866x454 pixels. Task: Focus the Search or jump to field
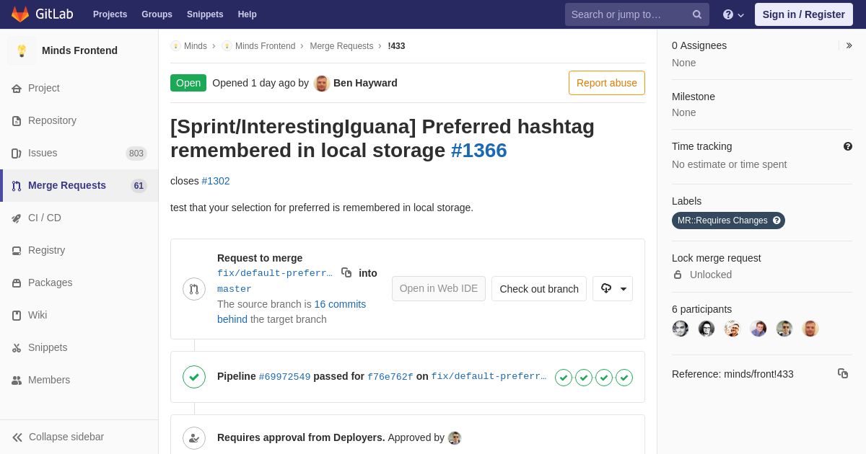(x=626, y=14)
